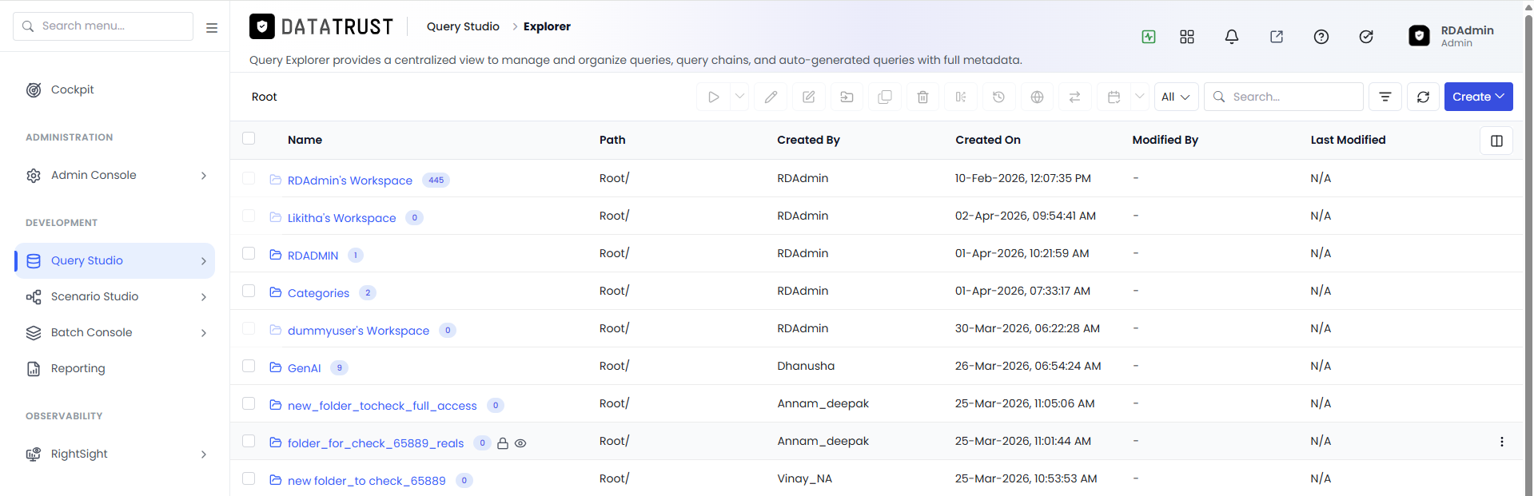Collapse the sidebar with hamburger icon
This screenshot has width=1534, height=496.
tap(212, 27)
